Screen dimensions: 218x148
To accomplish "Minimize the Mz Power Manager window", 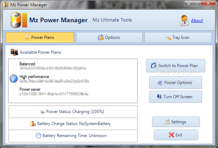I will tap(189, 3).
